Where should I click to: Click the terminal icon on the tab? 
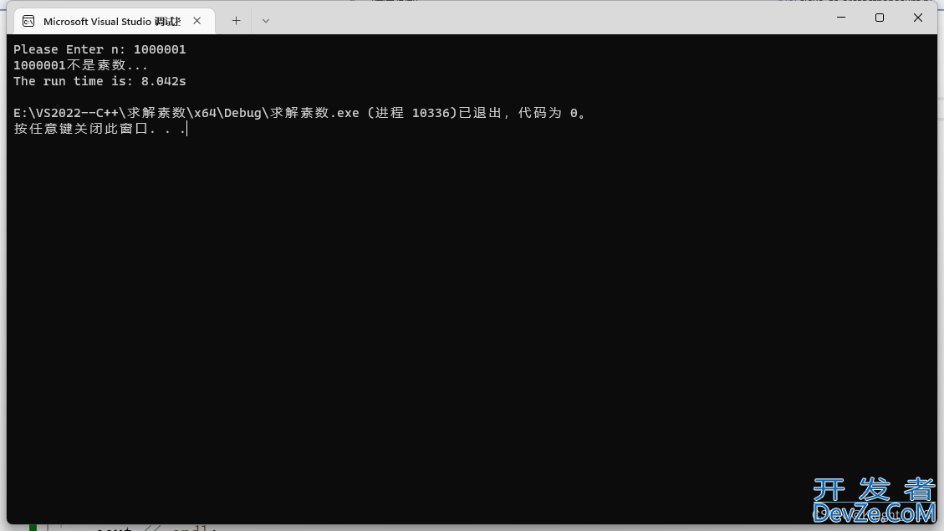[x=28, y=21]
